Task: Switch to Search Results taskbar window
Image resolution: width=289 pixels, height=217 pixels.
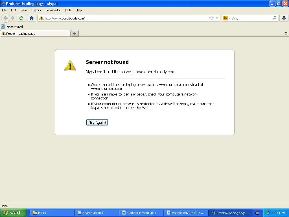Action: click(x=97, y=213)
